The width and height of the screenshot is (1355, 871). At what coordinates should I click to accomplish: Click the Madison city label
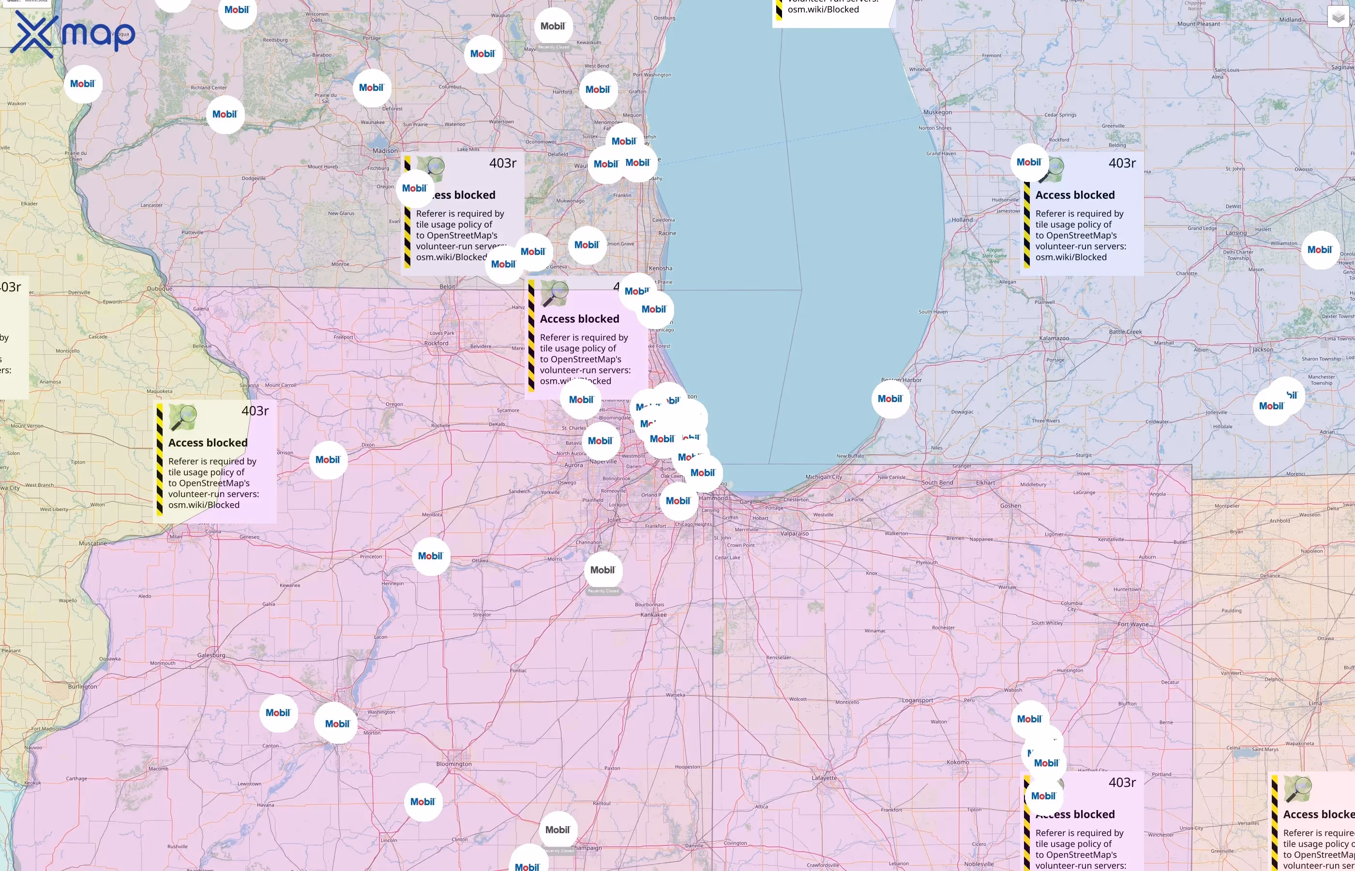click(385, 151)
